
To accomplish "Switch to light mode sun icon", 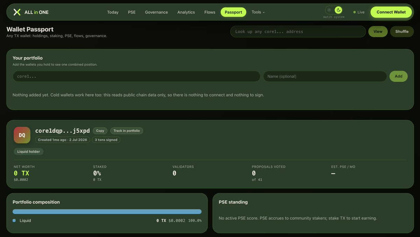I will (329, 10).
